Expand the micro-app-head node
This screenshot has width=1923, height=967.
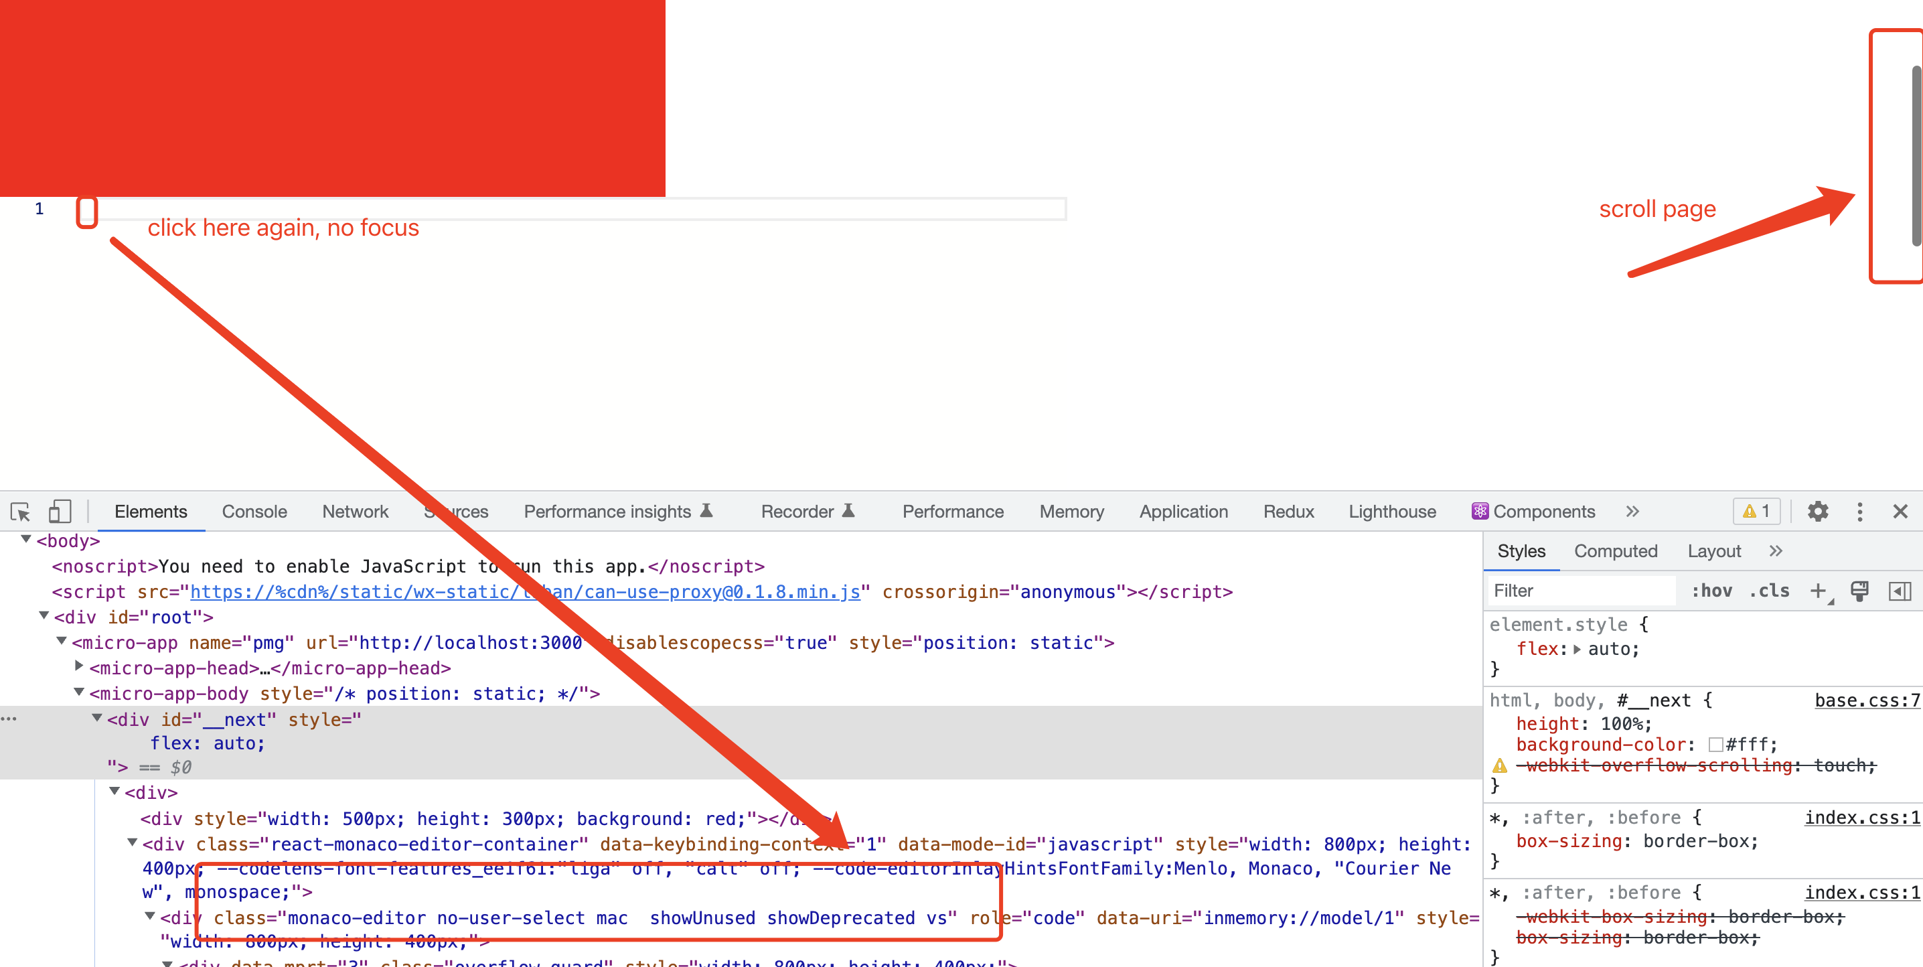[x=78, y=667]
